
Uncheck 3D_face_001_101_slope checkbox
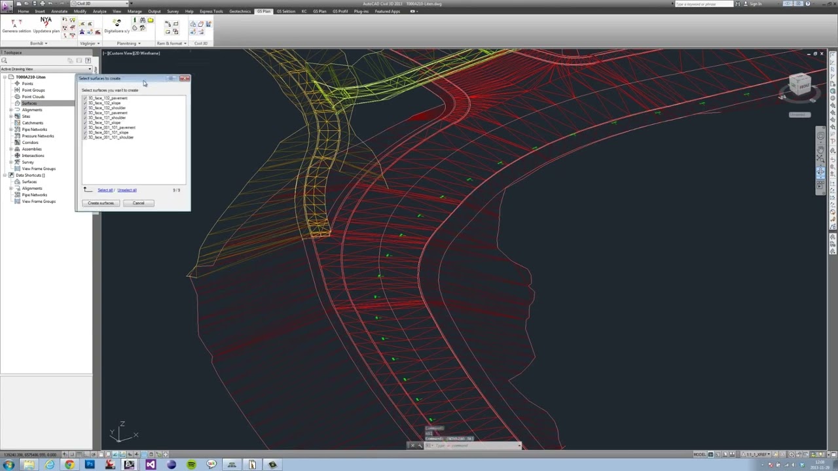point(85,133)
